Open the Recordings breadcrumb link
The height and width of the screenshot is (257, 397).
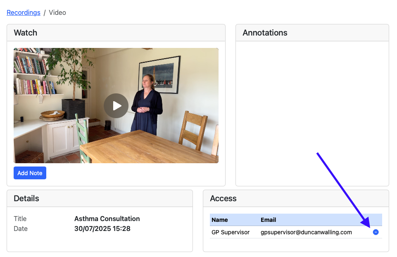(x=24, y=12)
